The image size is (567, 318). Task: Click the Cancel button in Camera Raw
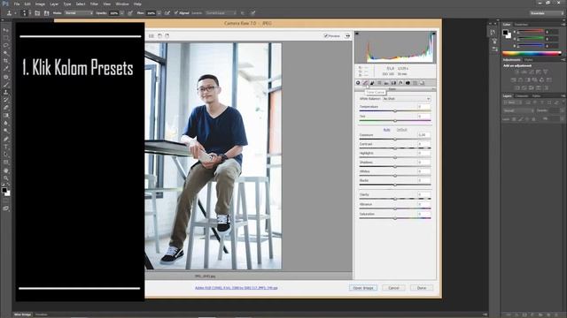click(x=393, y=288)
